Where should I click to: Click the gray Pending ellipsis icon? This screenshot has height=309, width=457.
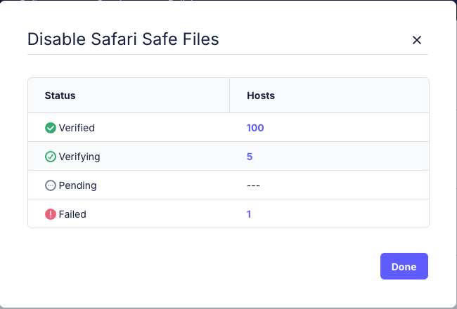[x=51, y=185]
